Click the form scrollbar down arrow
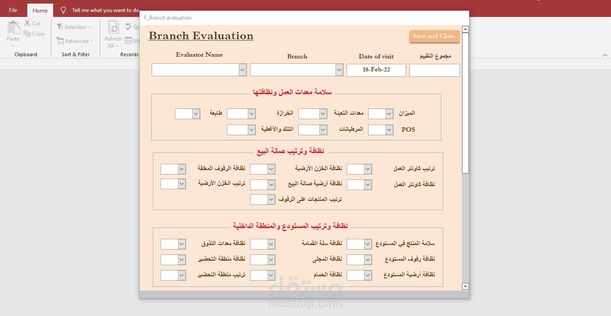Image resolution: width=611 pixels, height=316 pixels. tap(465, 286)
